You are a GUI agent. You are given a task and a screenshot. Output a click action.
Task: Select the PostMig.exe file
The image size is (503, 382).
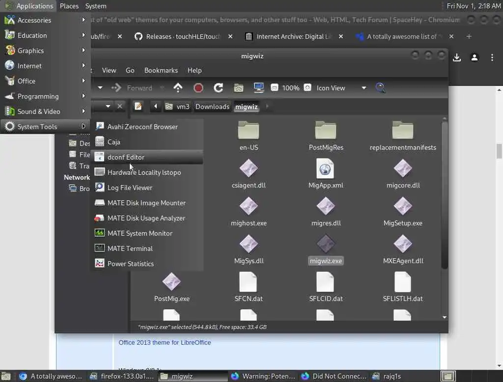[x=171, y=287]
